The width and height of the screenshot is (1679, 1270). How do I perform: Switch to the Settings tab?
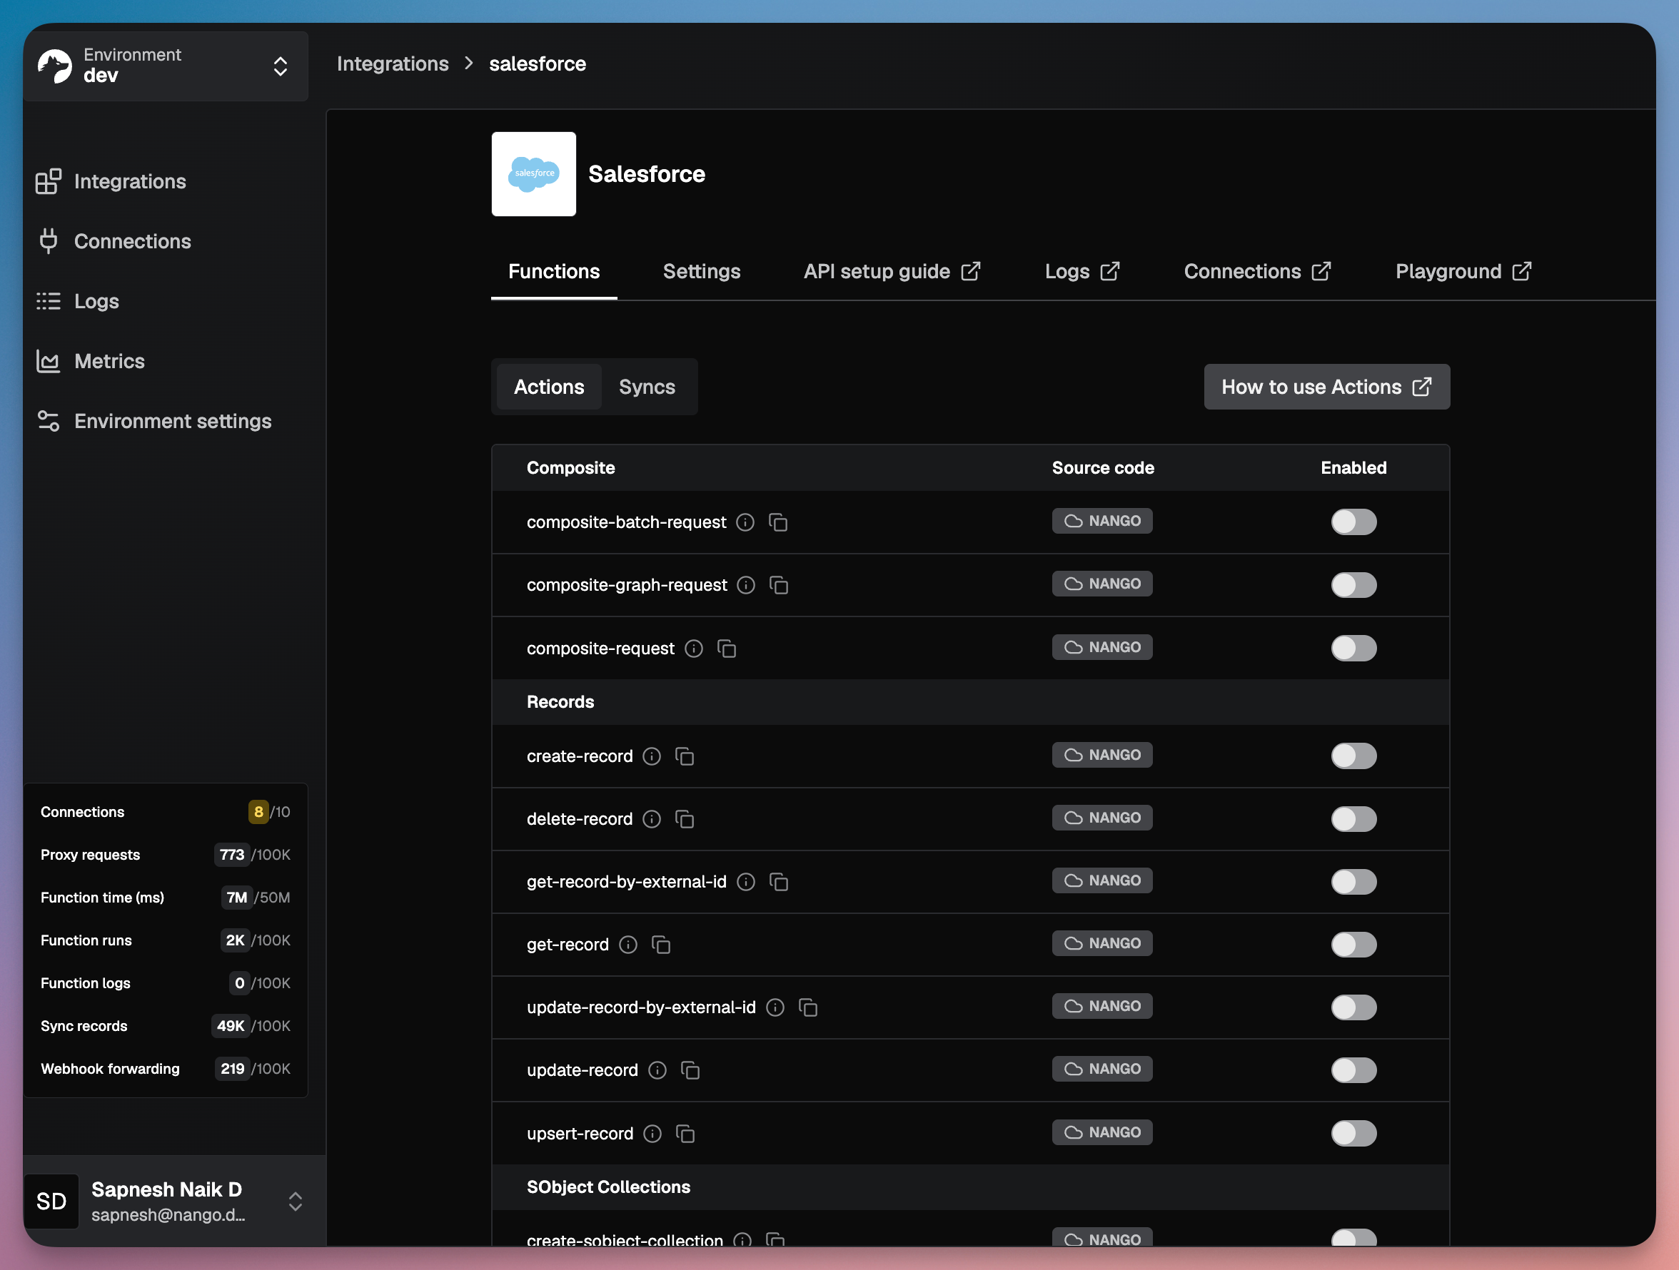point(701,272)
